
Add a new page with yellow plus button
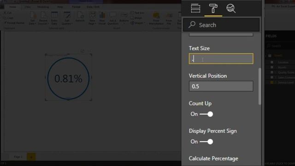pos(31,157)
